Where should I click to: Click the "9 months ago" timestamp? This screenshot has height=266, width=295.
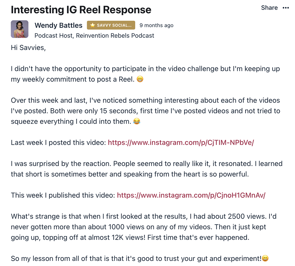pos(156,25)
